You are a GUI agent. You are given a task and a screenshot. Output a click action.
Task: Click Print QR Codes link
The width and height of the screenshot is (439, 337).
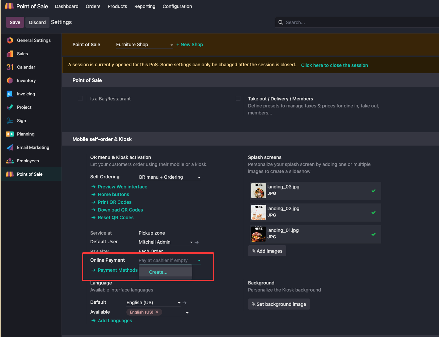(x=115, y=202)
